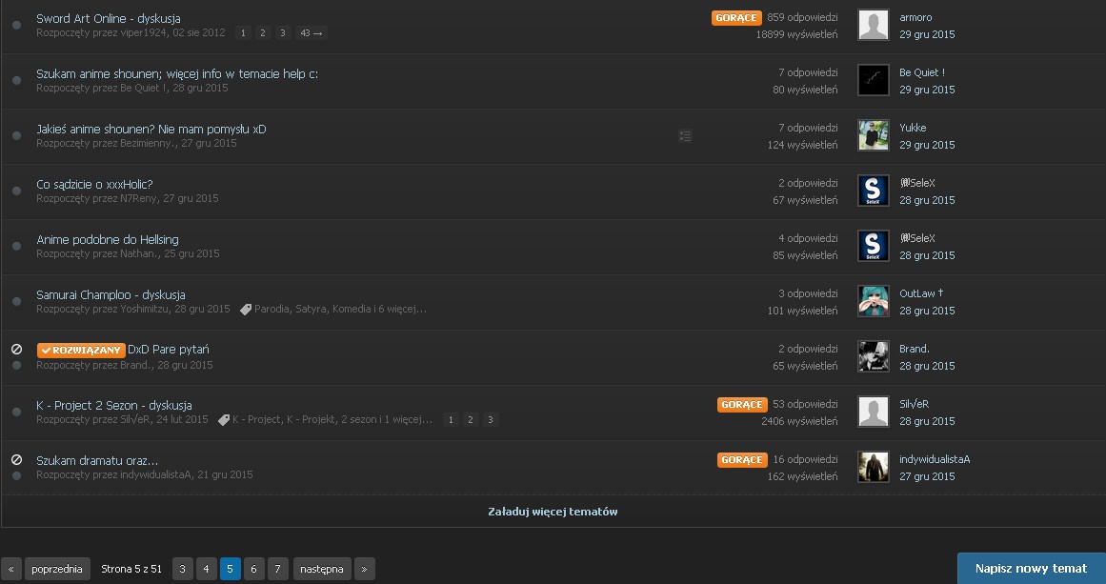Open OutLaw avatar picture
Screen dimensions: 1106x584
point(873,301)
